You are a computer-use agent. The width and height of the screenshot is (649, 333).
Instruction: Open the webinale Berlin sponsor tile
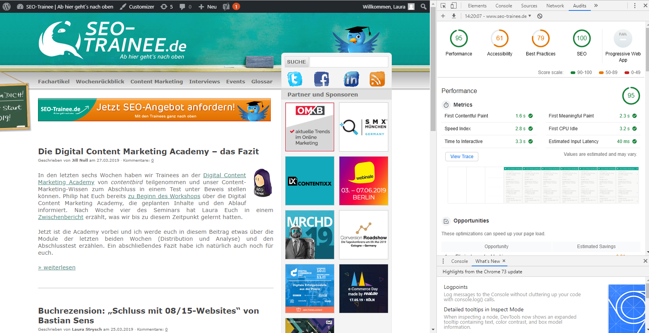tap(363, 181)
